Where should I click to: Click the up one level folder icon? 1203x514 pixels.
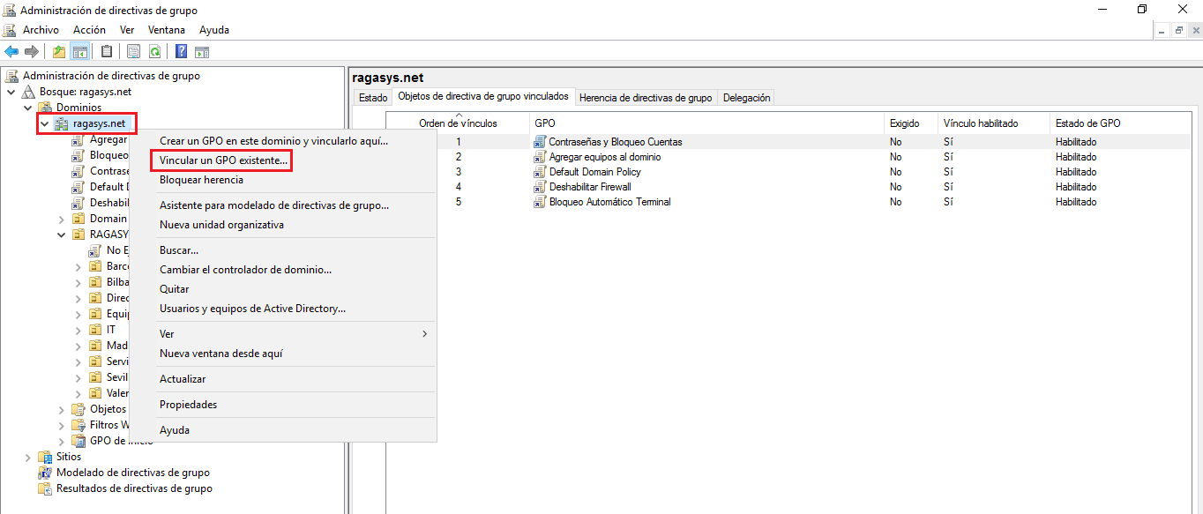58,50
